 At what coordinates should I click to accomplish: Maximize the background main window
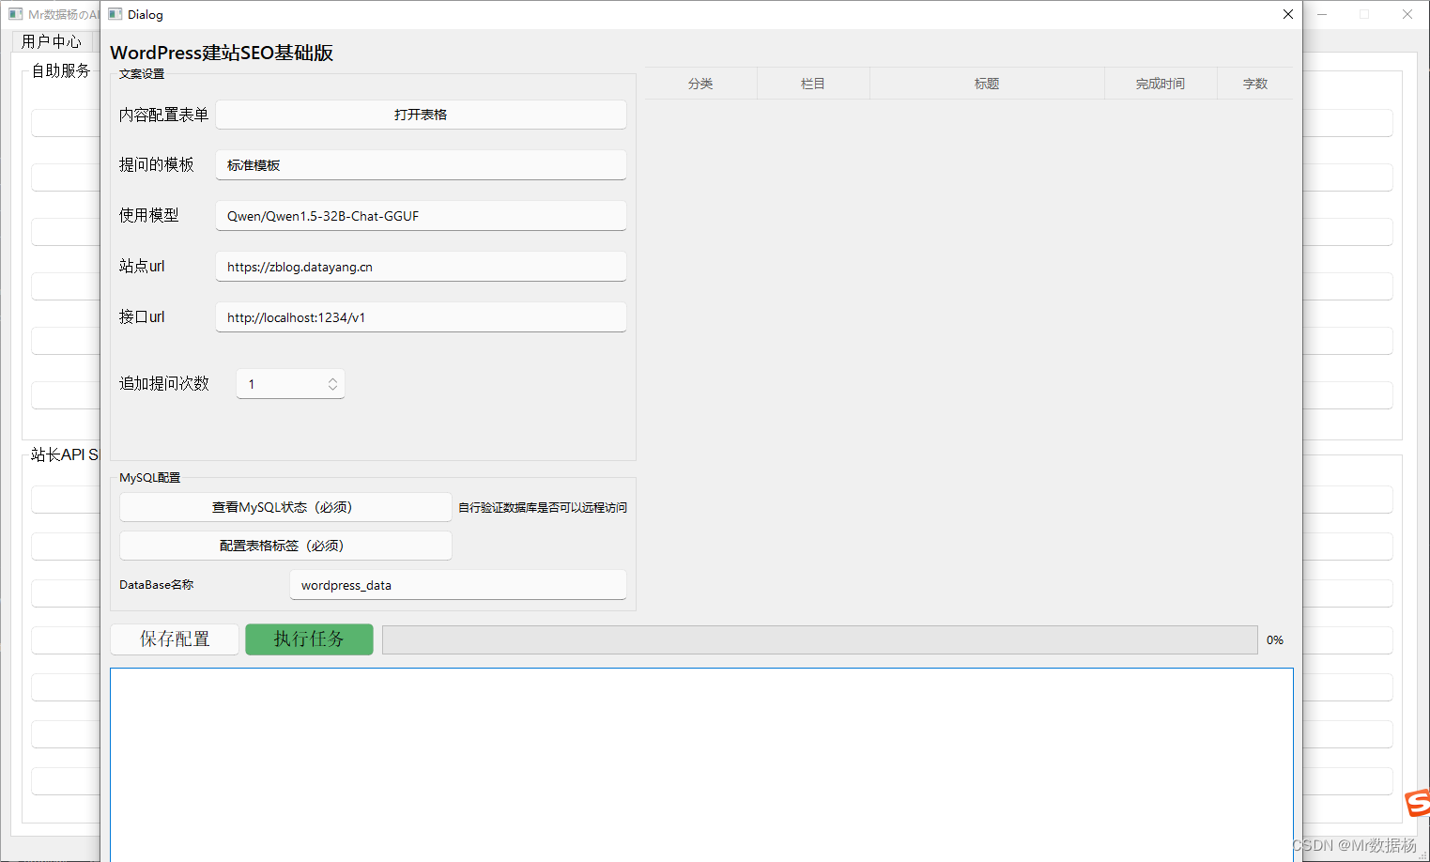1364,14
